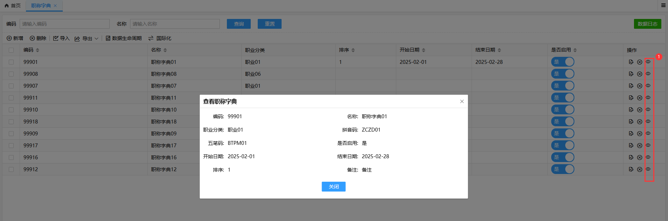668x221 pixels.
Task: Click the 关闭 button in dialog
Action: (333, 187)
